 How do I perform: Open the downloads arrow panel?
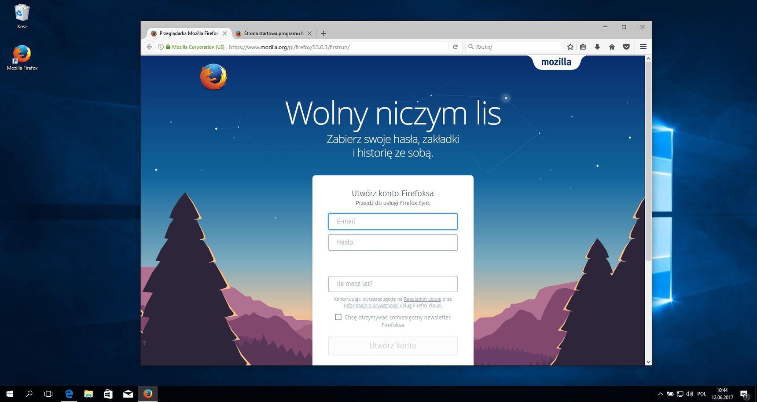click(x=597, y=47)
